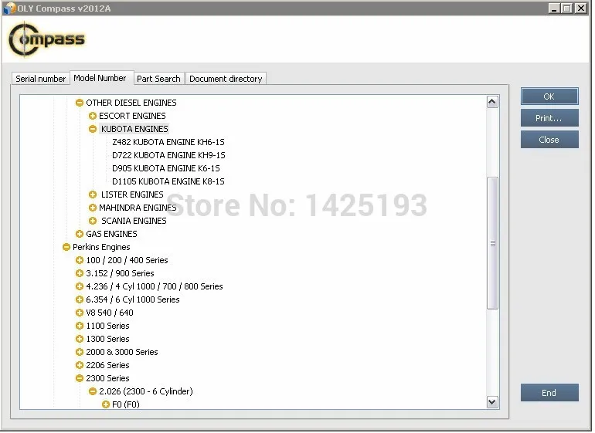595x433 pixels.
Task: Click the scrollbar down arrow
Action: coord(492,402)
